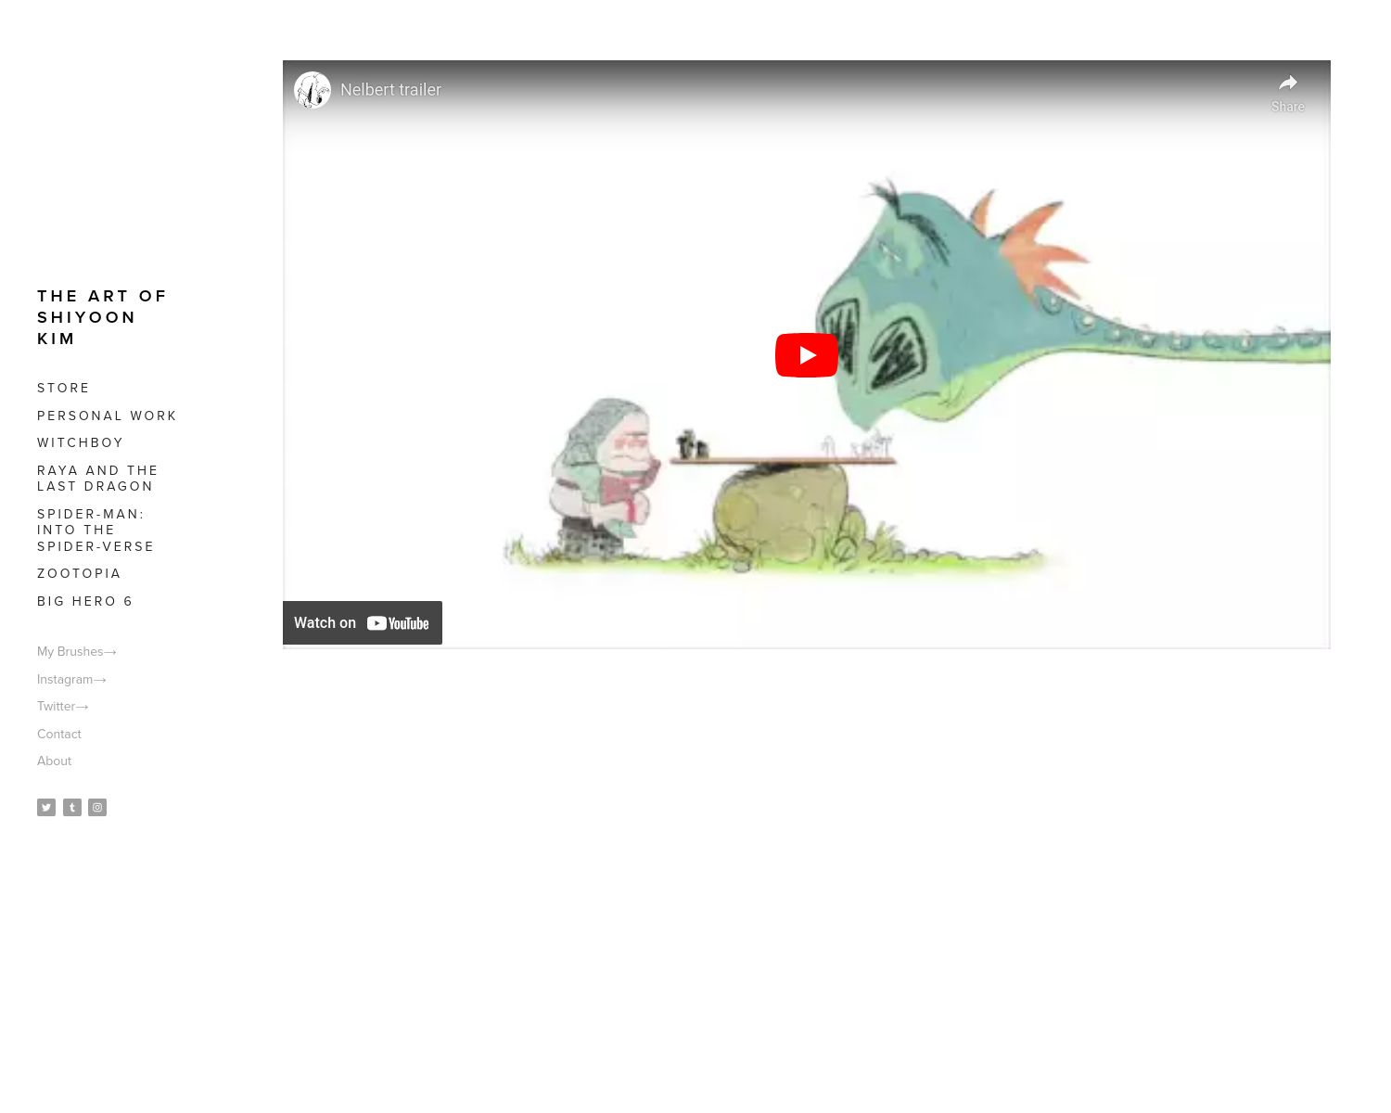Select Personal Work in the sidebar

point(107,416)
